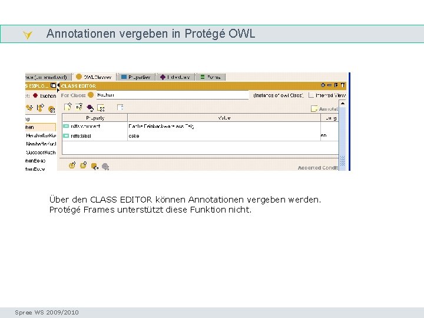Select the Metadata (unnamed.owl) tab
The width and height of the screenshot is (424, 318).
click(48, 77)
